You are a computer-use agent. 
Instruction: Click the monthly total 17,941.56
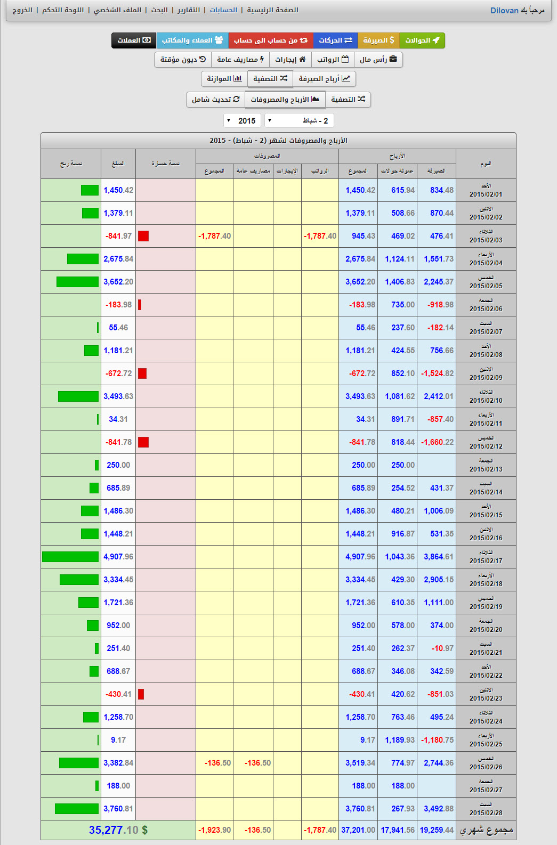click(x=398, y=830)
